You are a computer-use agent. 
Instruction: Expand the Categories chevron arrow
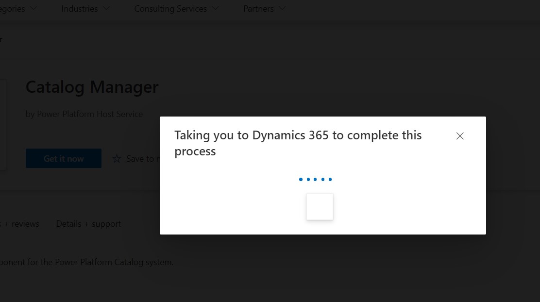(34, 8)
